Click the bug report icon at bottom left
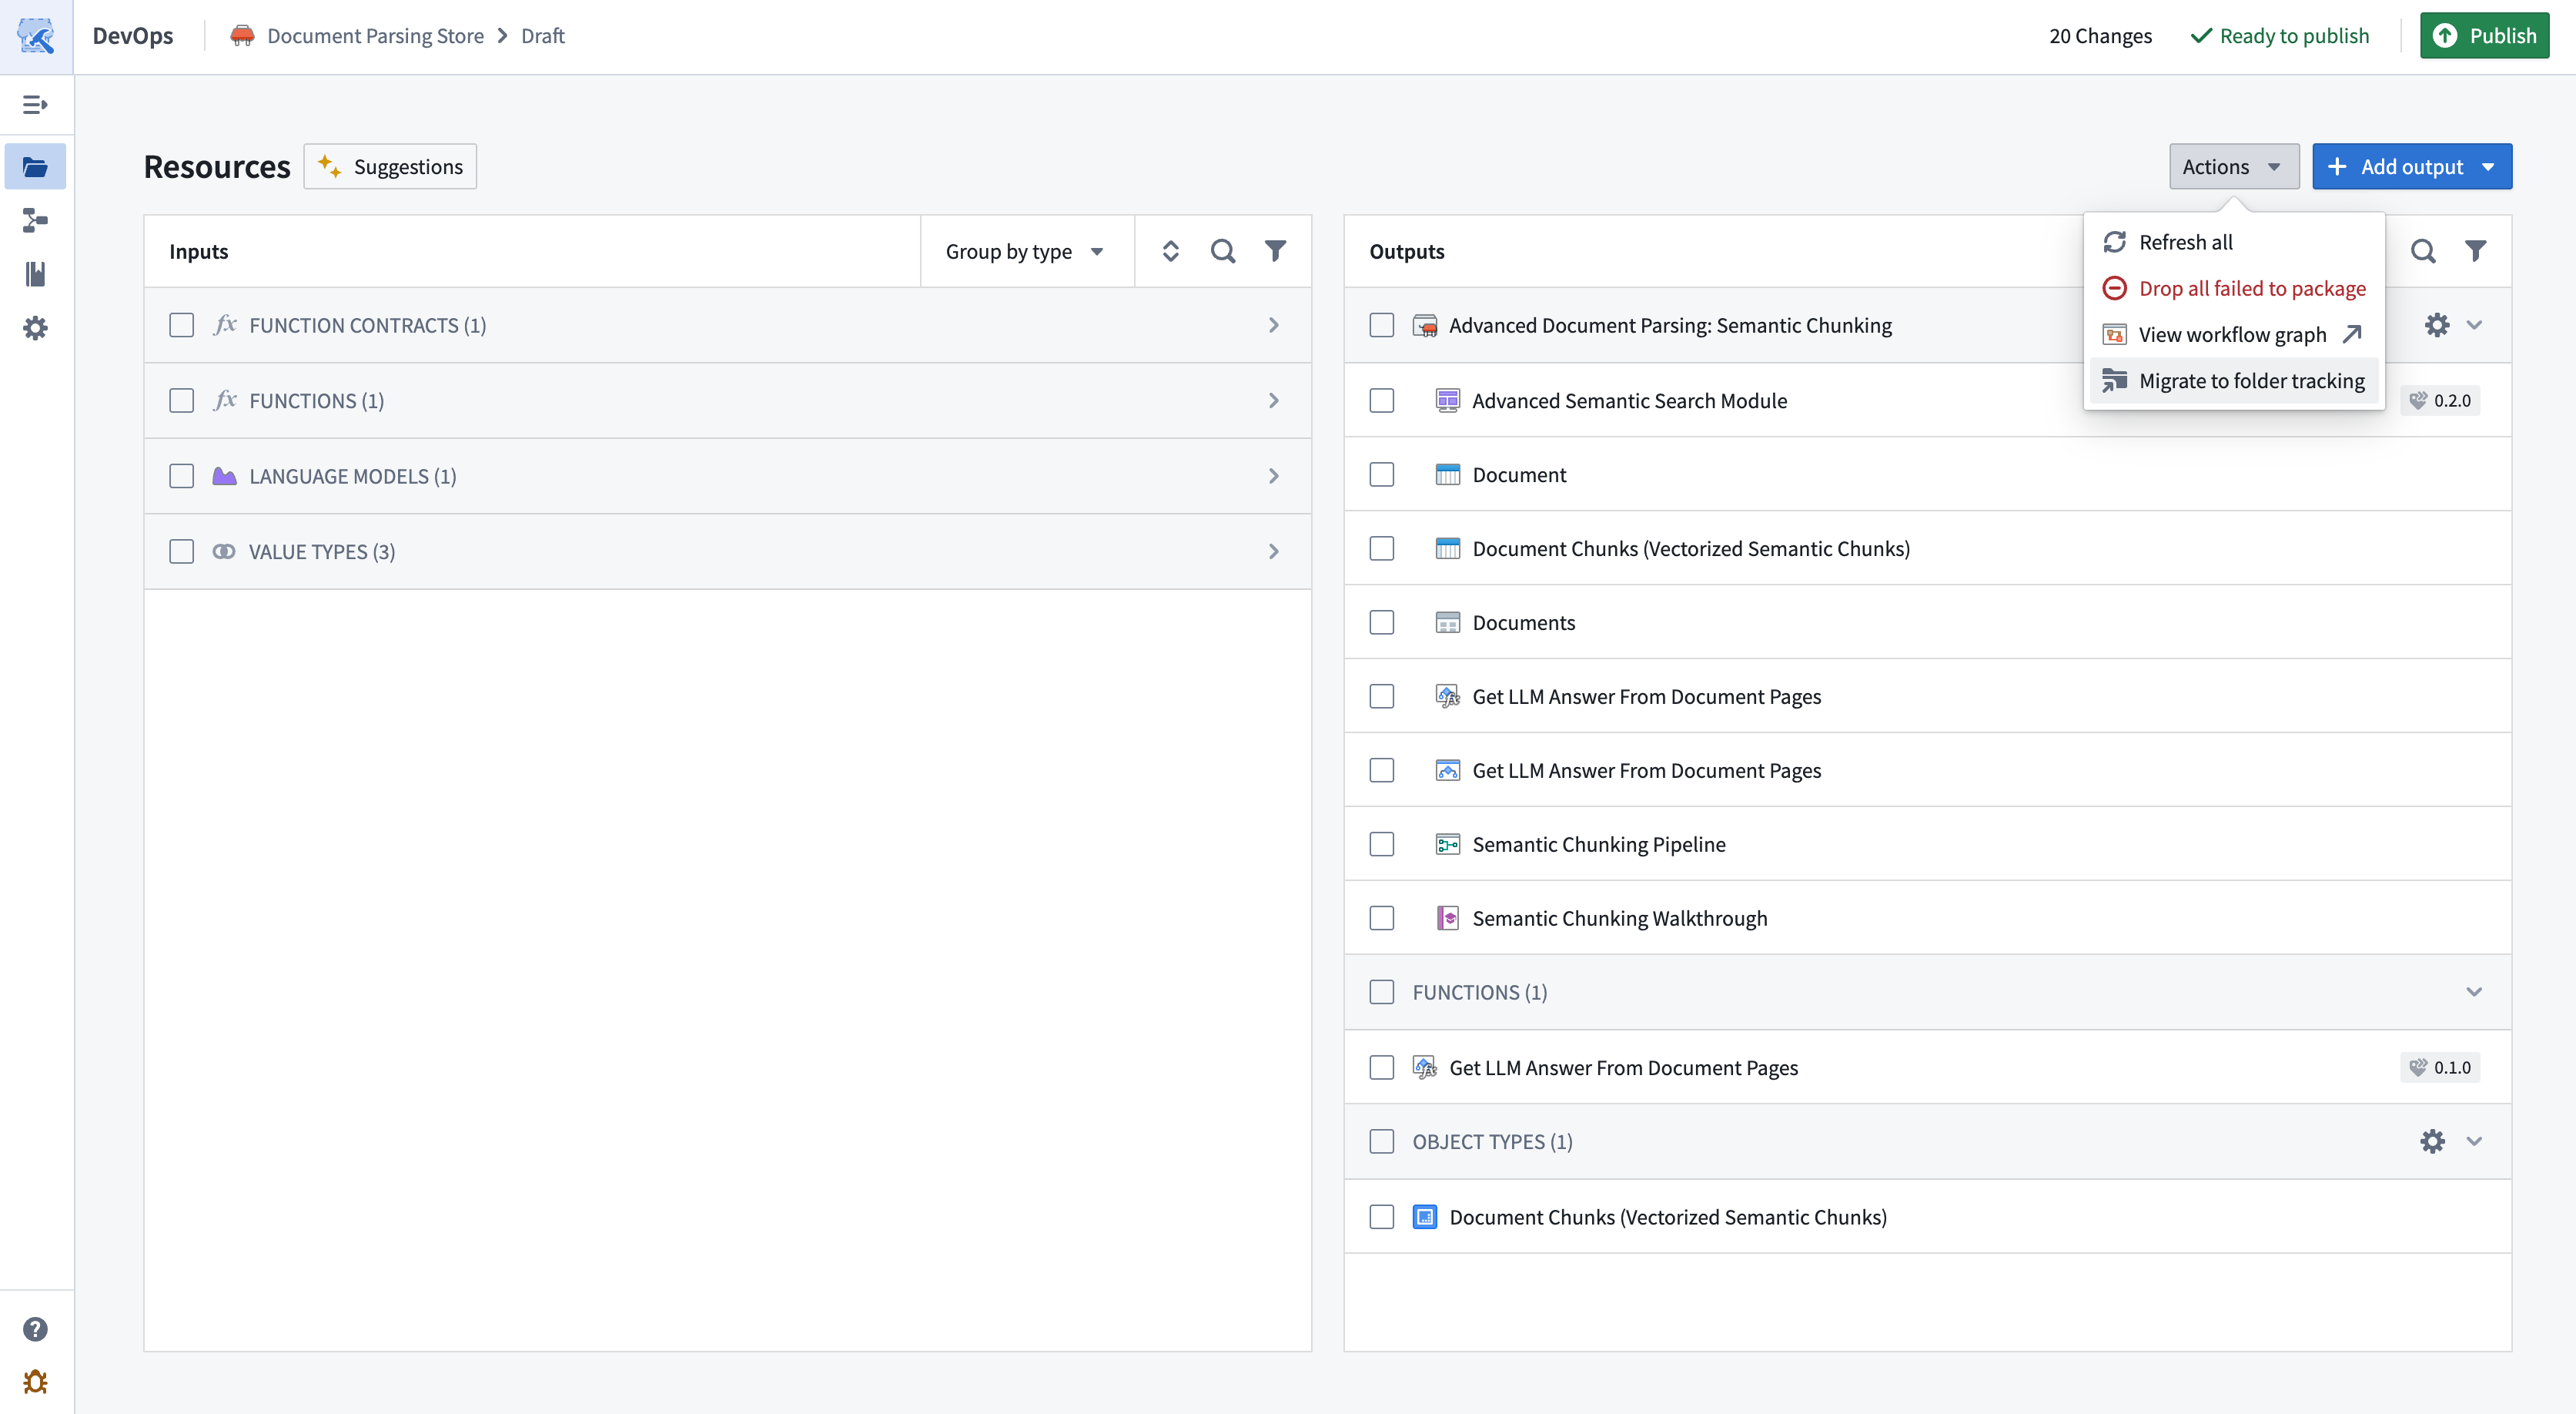Viewport: 2576px width, 1414px height. tap(36, 1382)
